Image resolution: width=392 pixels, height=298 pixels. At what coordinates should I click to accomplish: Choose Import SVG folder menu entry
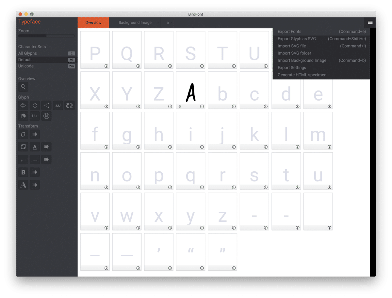(x=321, y=53)
